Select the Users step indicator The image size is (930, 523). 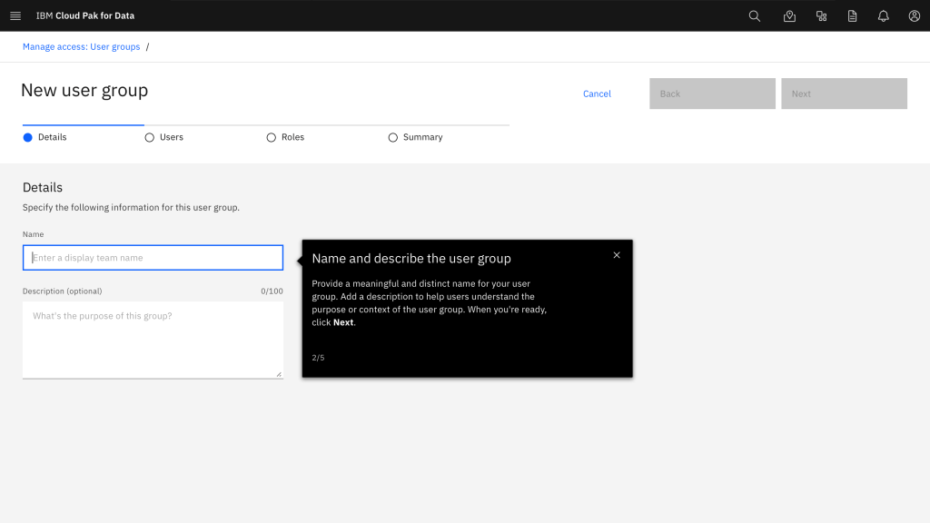coord(164,137)
